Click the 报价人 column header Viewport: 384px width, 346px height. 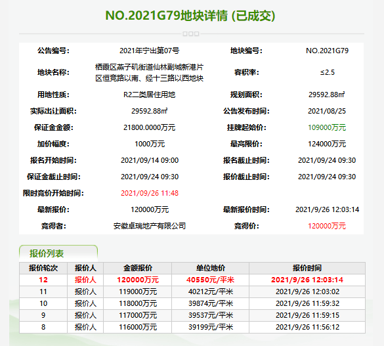click(85, 268)
